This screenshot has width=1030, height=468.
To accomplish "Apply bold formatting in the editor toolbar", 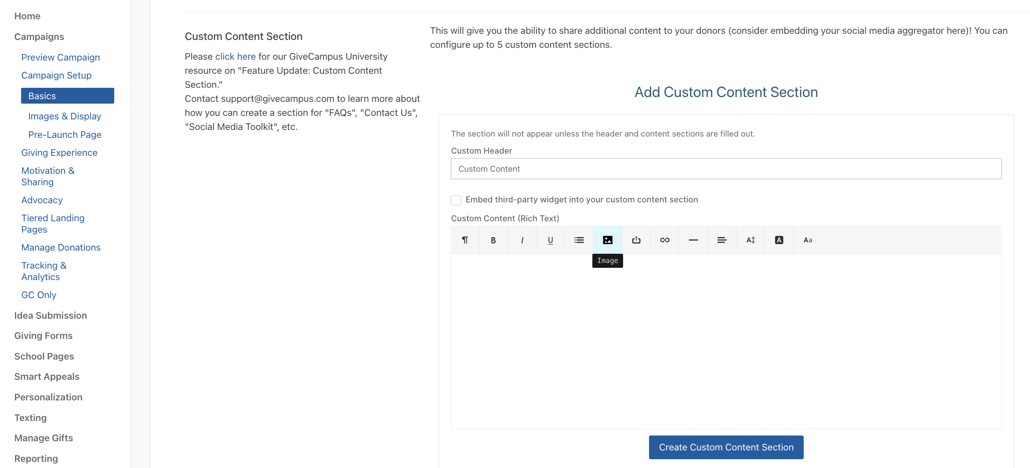I will pyautogui.click(x=493, y=240).
